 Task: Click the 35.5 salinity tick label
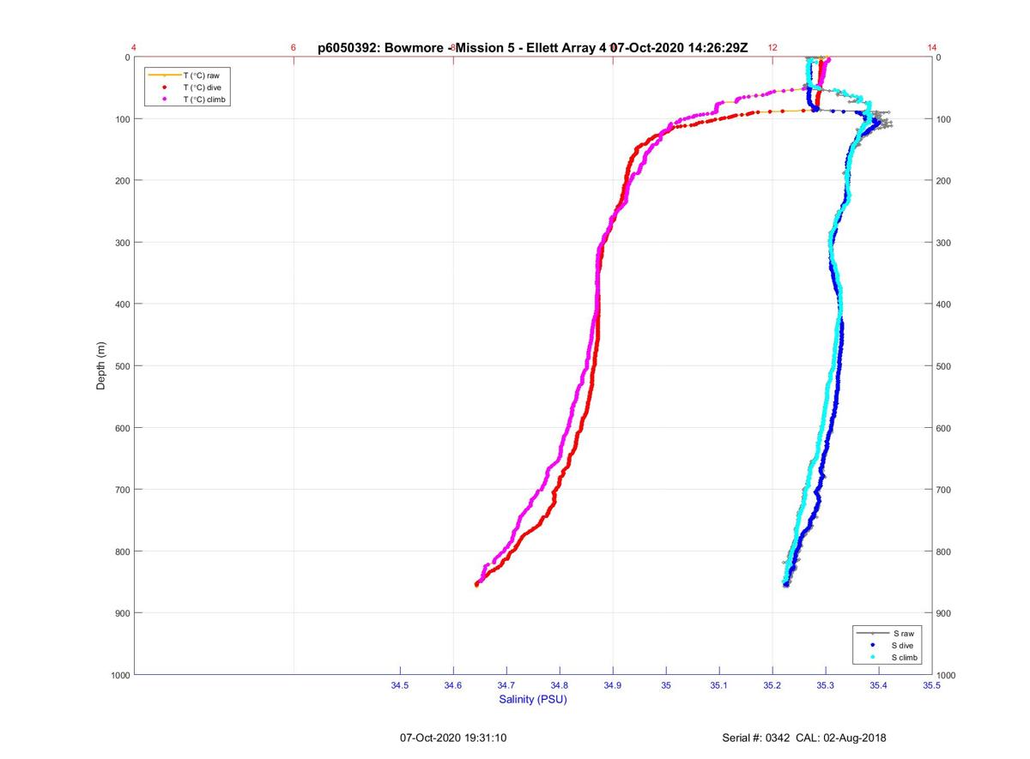point(932,685)
